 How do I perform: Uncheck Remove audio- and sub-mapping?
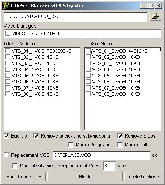tap(36, 136)
